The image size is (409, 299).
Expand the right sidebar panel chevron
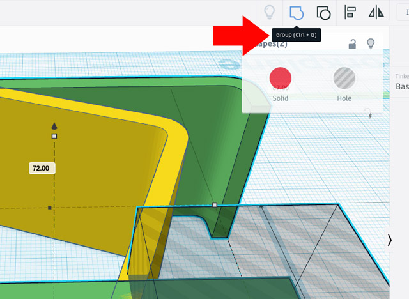pyautogui.click(x=390, y=239)
